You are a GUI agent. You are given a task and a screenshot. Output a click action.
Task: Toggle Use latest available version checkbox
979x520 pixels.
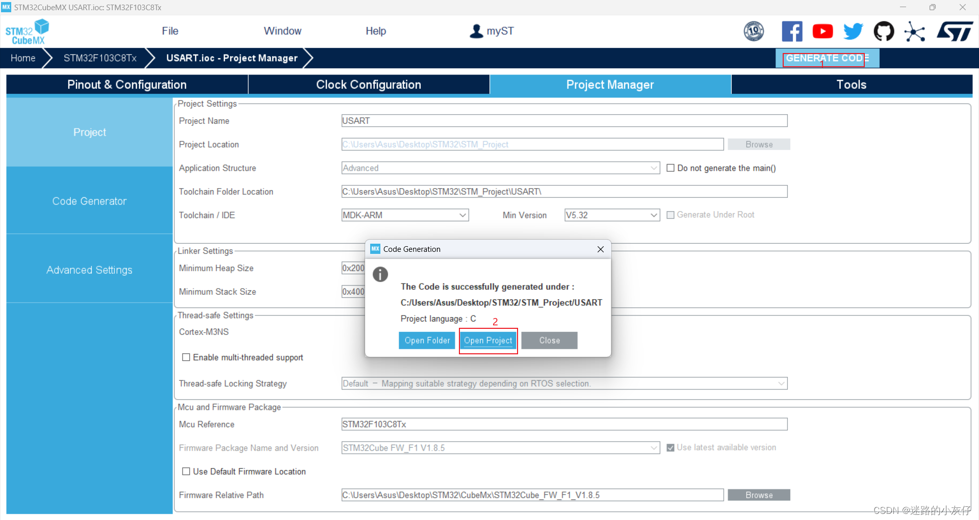[671, 448]
